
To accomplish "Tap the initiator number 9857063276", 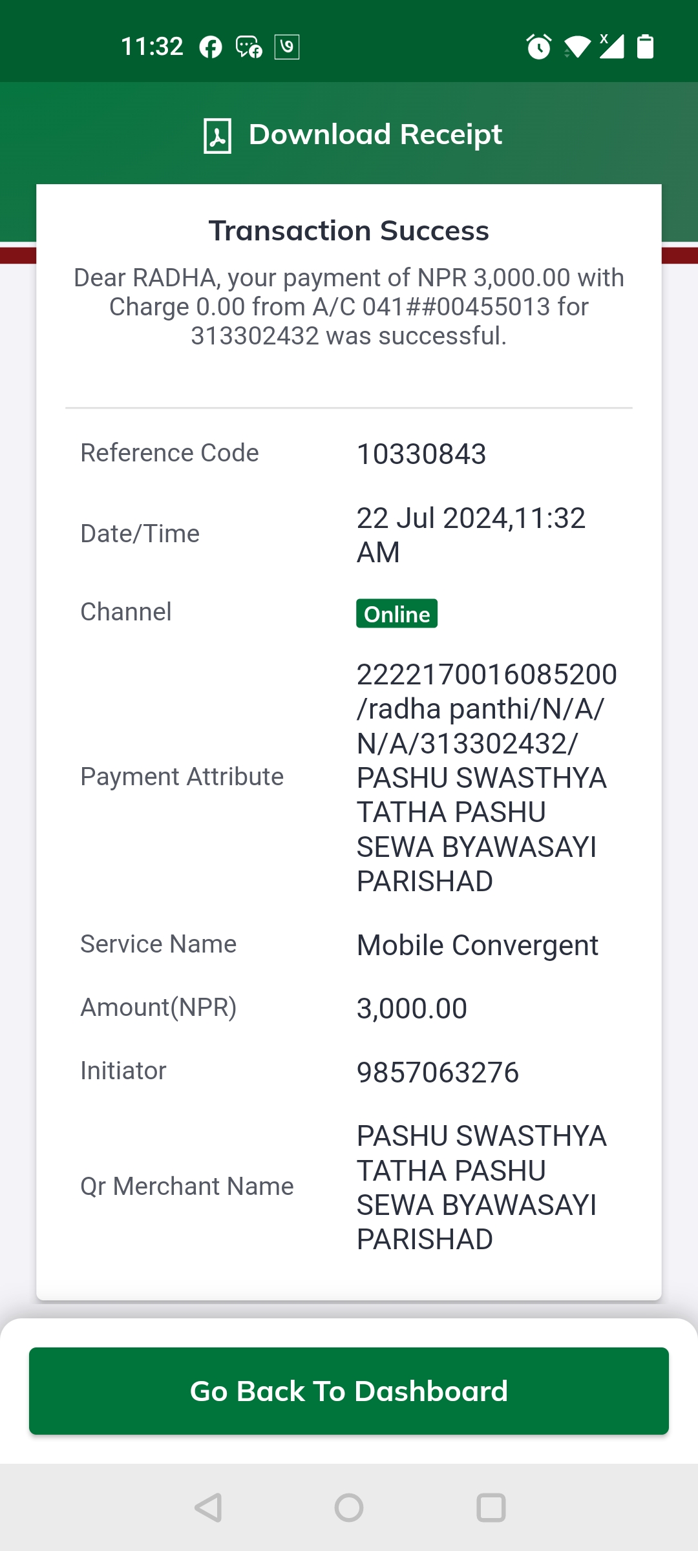I will click(438, 1073).
